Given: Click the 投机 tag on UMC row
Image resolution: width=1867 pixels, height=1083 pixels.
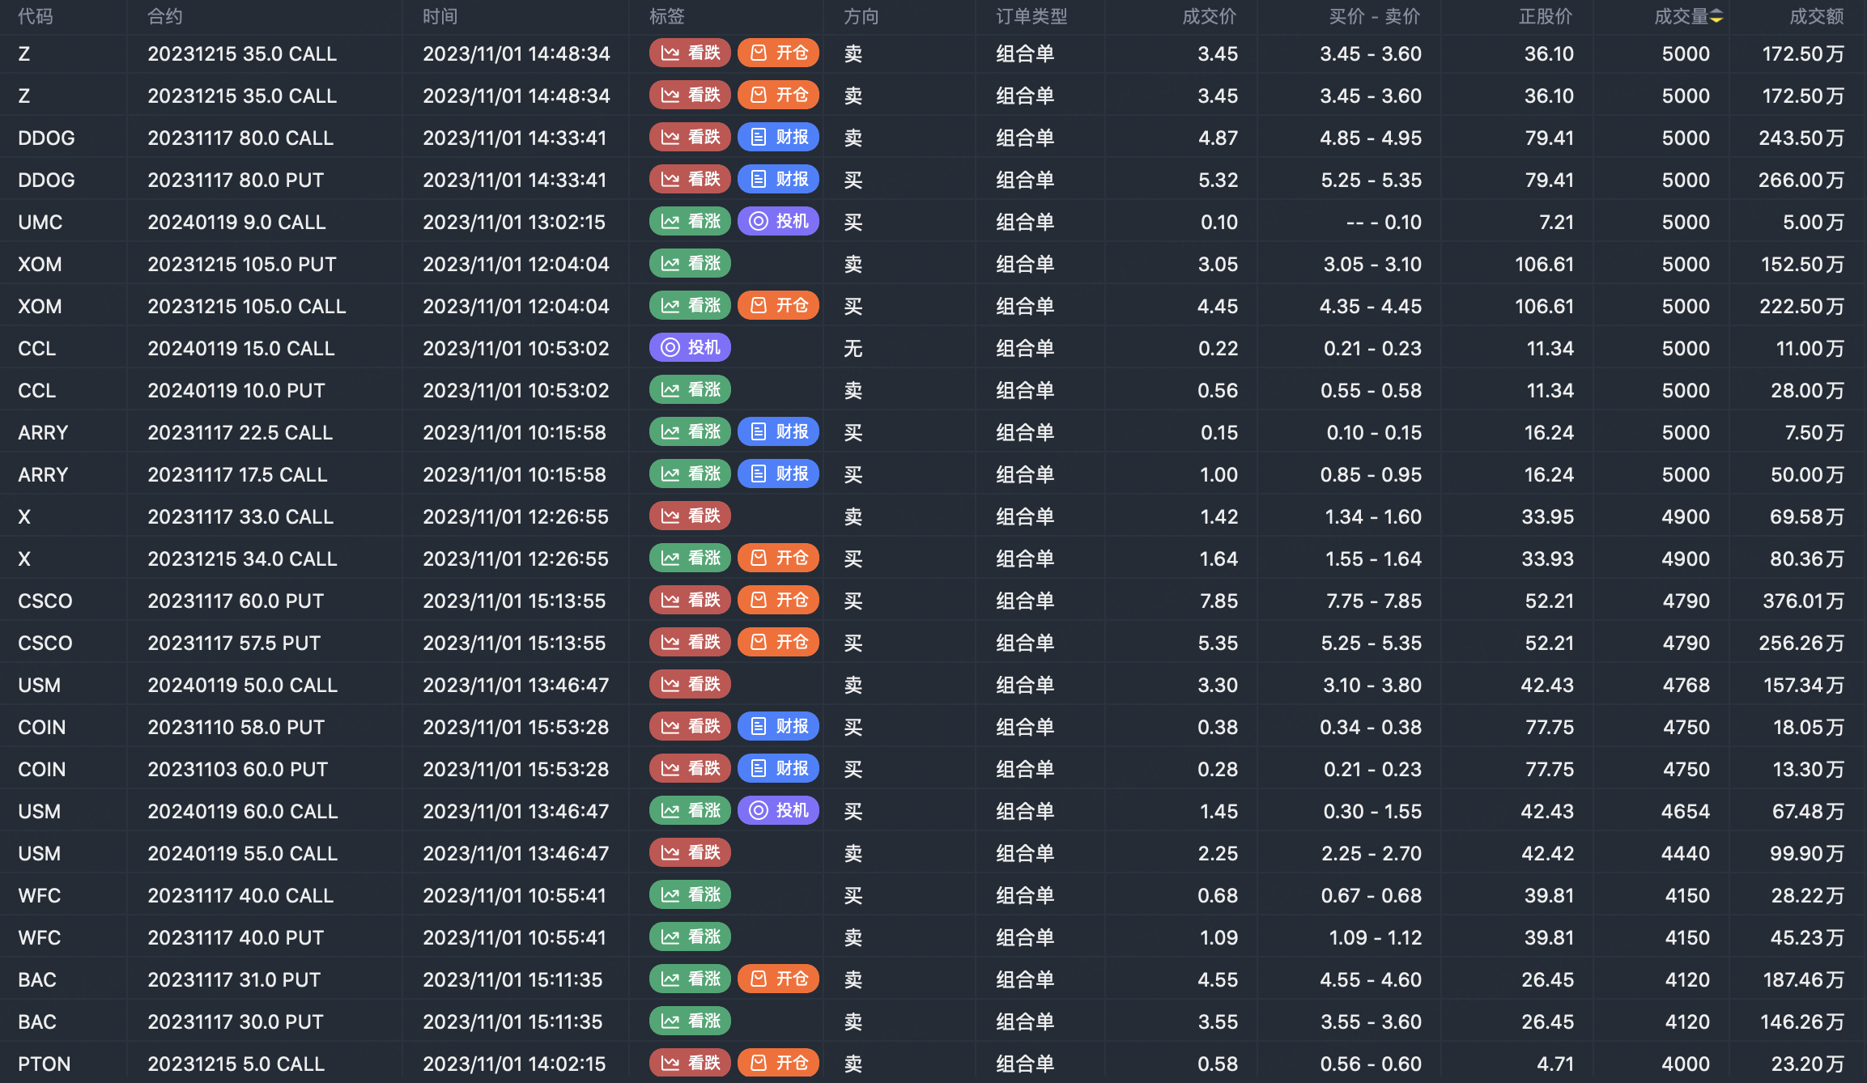Looking at the screenshot, I should click(778, 221).
